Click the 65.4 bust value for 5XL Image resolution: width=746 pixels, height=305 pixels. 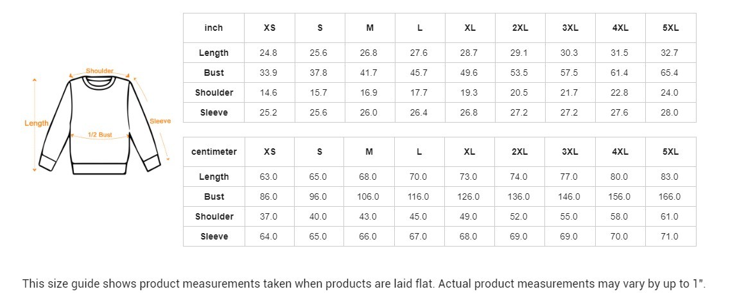point(670,73)
